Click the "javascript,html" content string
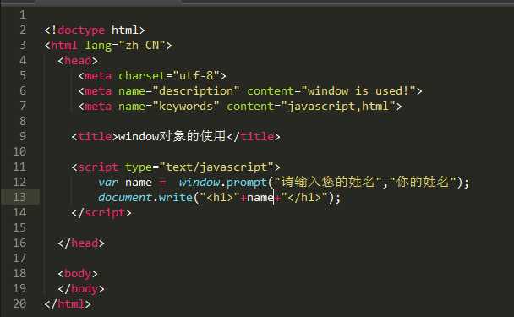This screenshot has height=317, width=514. pos(338,107)
